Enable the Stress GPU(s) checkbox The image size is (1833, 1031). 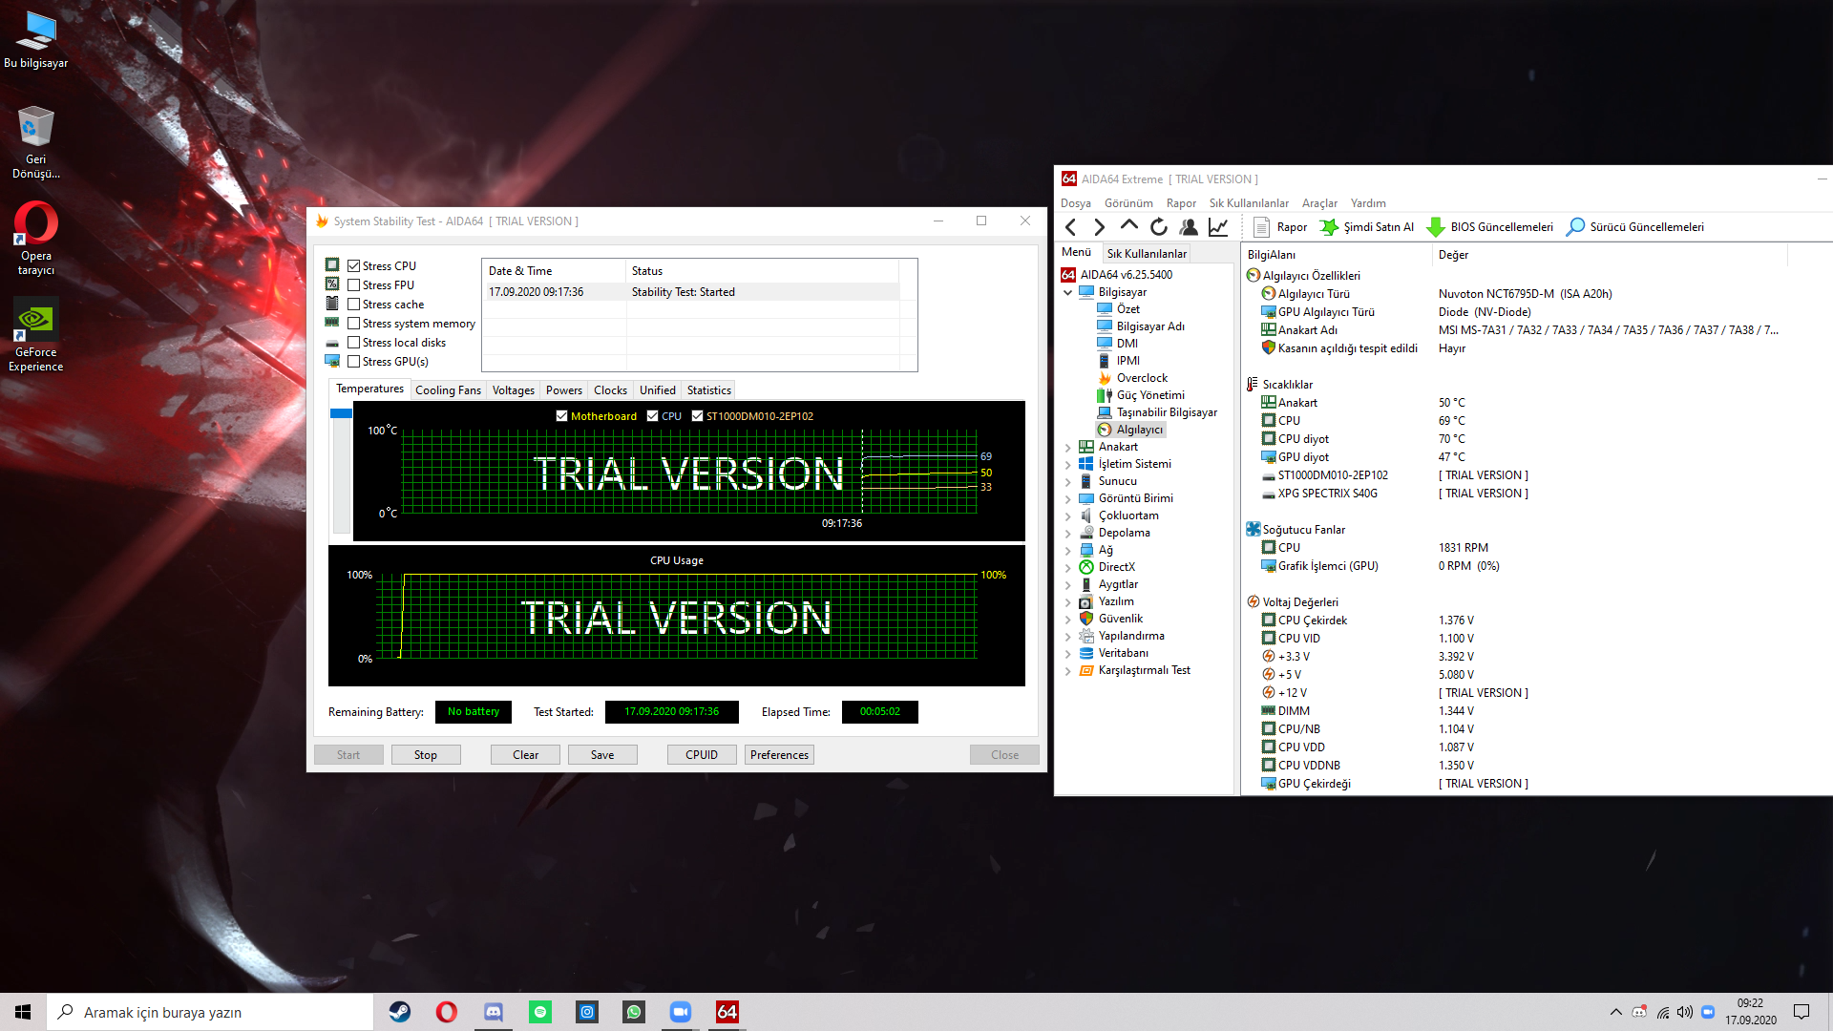point(354,362)
